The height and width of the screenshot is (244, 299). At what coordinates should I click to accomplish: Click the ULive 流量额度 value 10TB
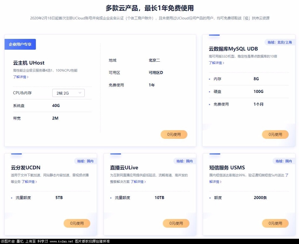[159, 198]
